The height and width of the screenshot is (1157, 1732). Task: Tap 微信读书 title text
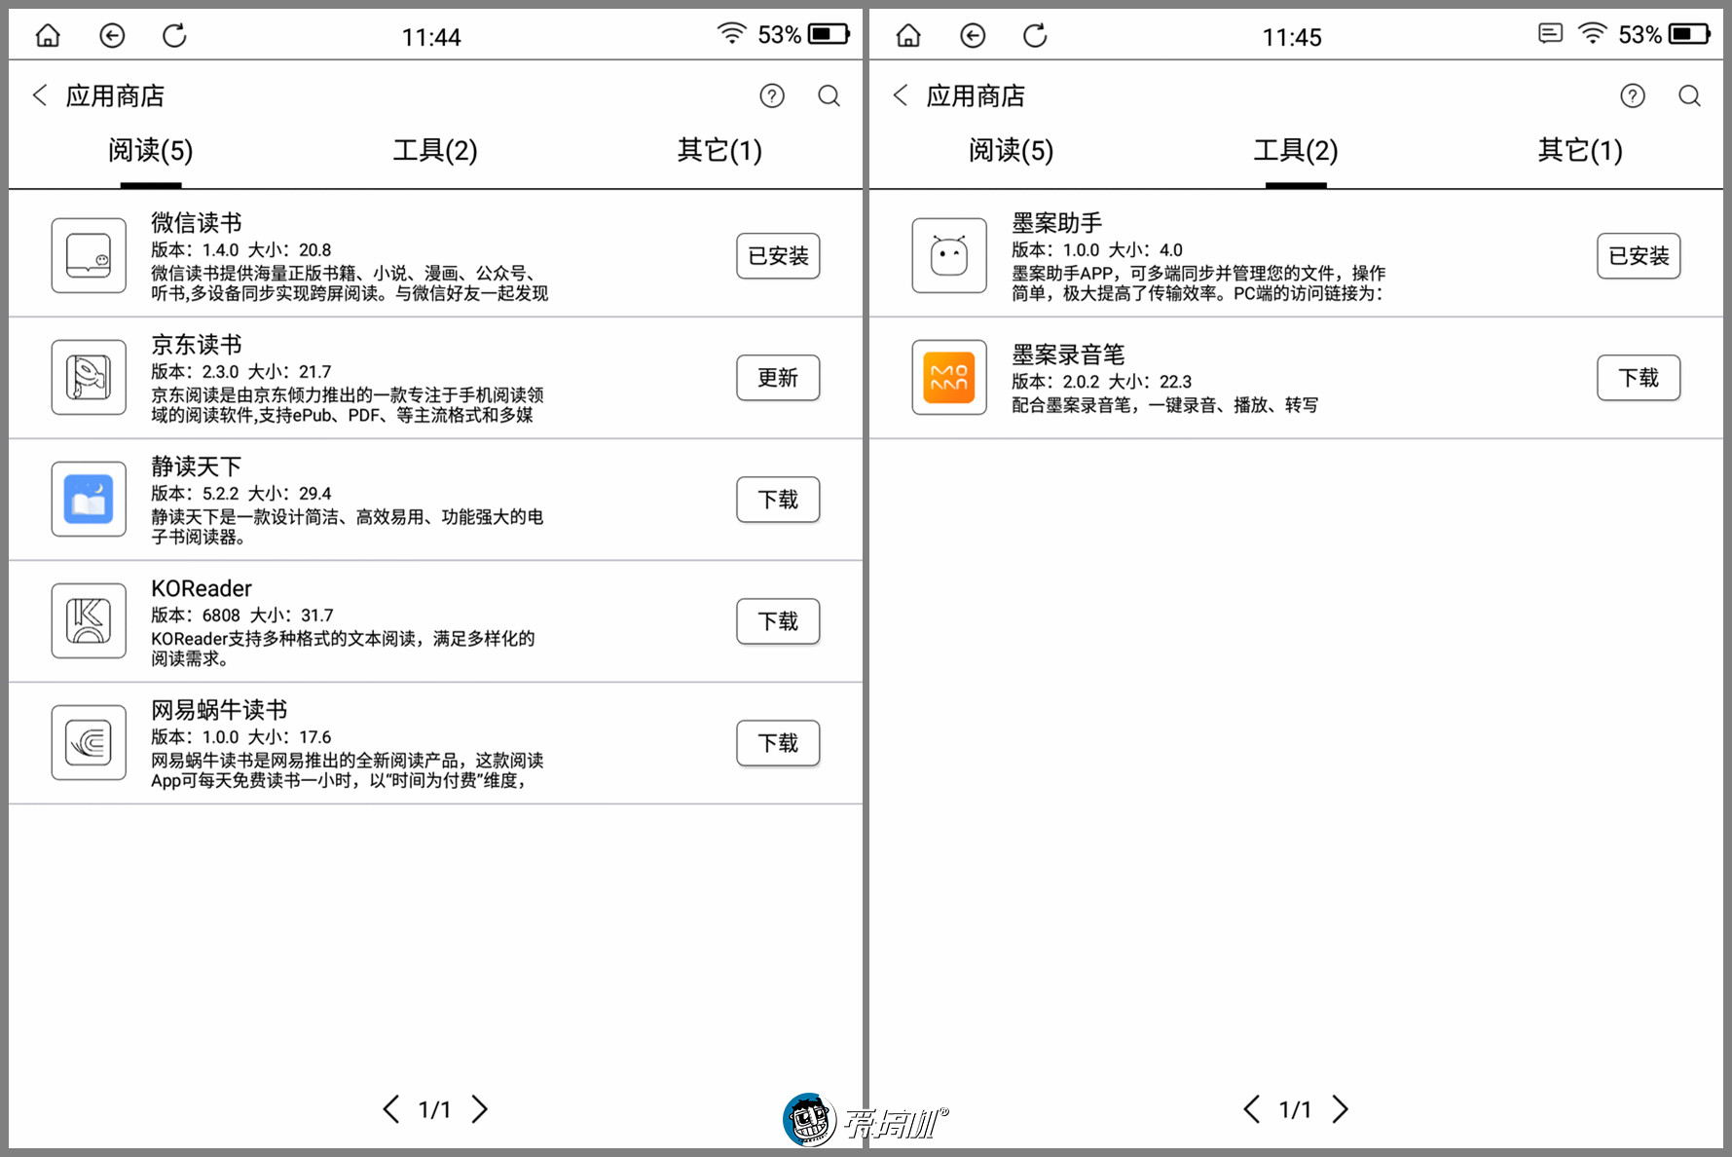coord(197,223)
